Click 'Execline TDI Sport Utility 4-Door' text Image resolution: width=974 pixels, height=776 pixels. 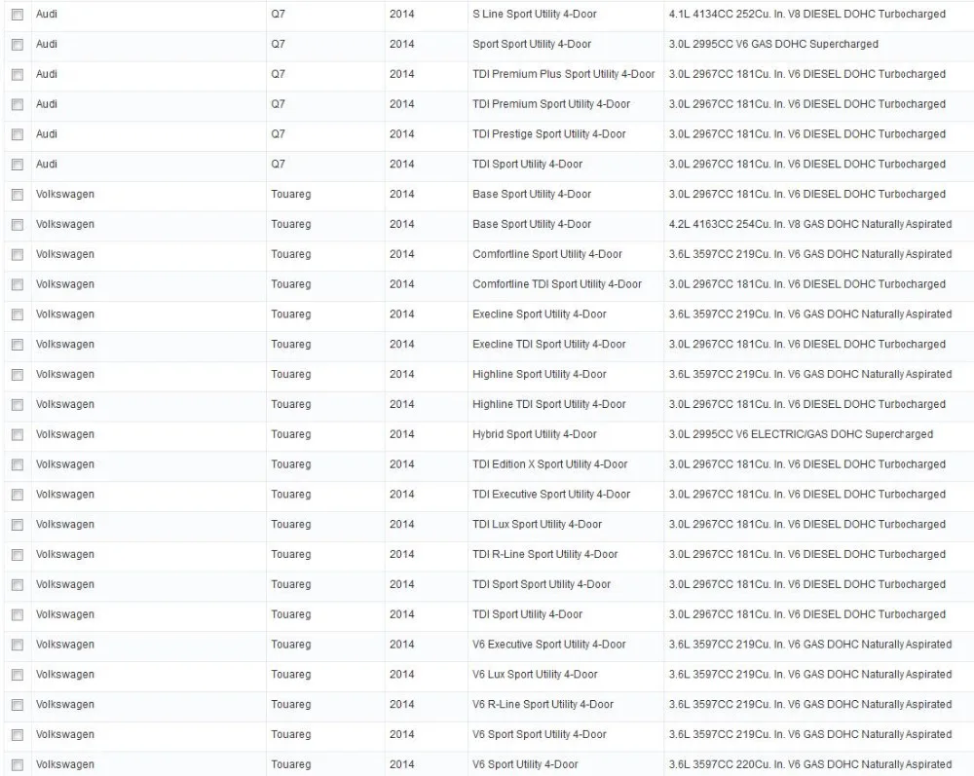point(549,344)
